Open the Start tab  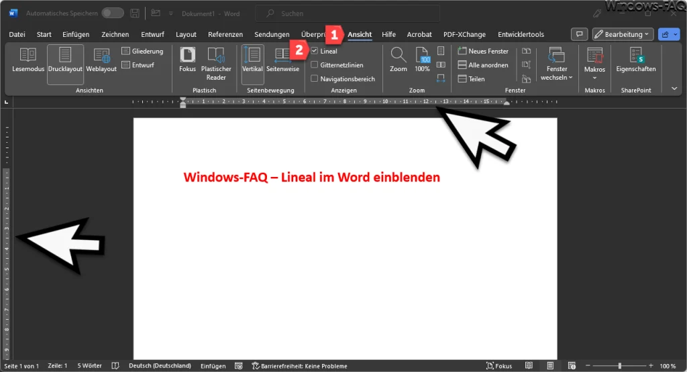[x=44, y=34]
